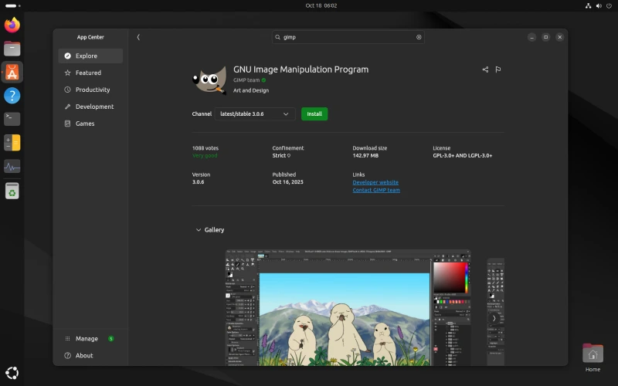The height and width of the screenshot is (386, 618).
Task: Go to the Games category
Action: (85, 124)
